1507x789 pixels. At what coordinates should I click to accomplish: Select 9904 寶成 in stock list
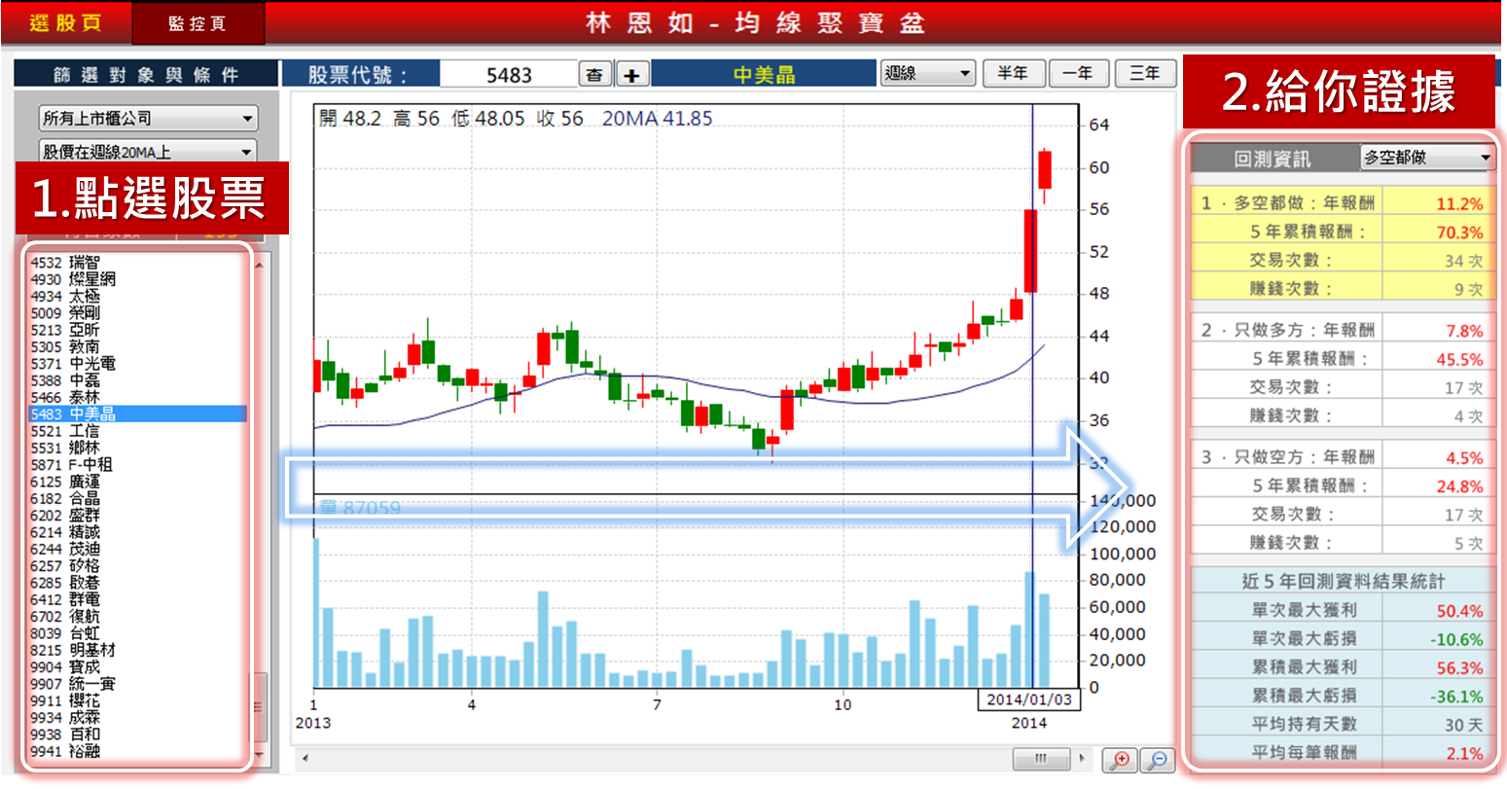pos(66,667)
